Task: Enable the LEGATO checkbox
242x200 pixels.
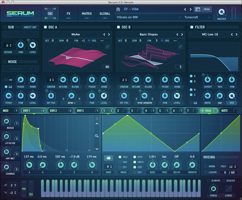Action: (206, 172)
